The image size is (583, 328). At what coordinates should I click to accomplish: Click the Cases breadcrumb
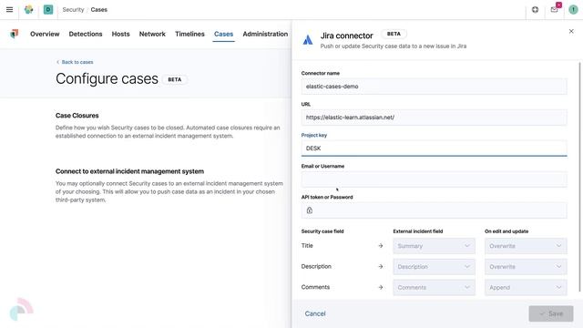[x=99, y=10]
